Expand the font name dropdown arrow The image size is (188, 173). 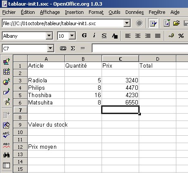(x=49, y=36)
